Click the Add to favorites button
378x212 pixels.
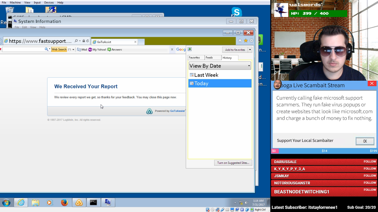(x=235, y=50)
